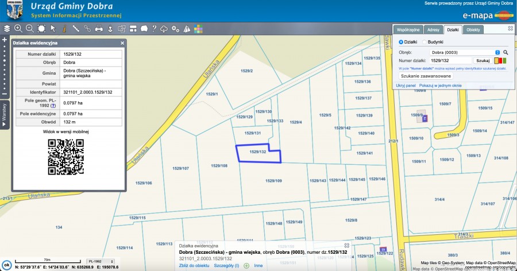The image size is (517, 271).
Task: Activate the orange info tool
Action: click(64, 28)
